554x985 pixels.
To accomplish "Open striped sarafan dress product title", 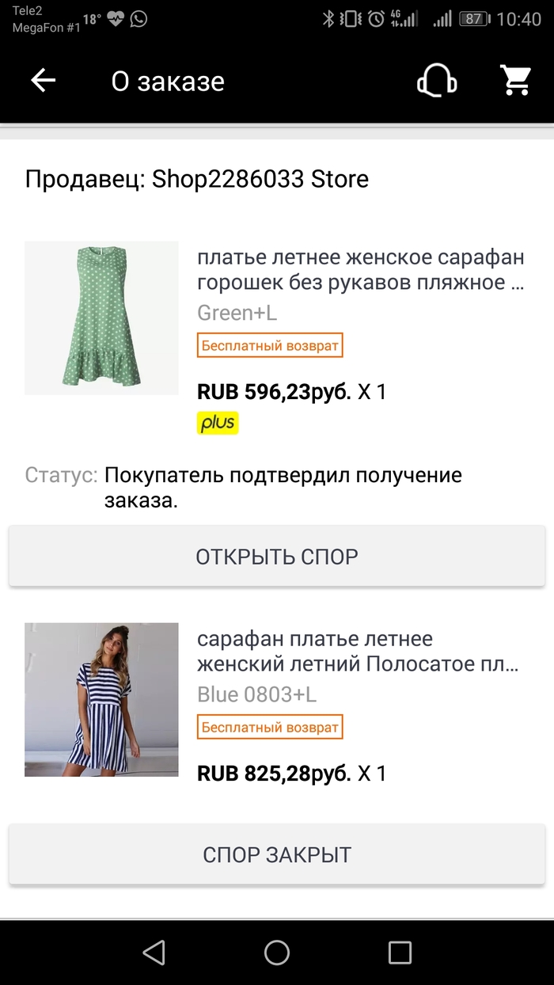I will (x=358, y=652).
